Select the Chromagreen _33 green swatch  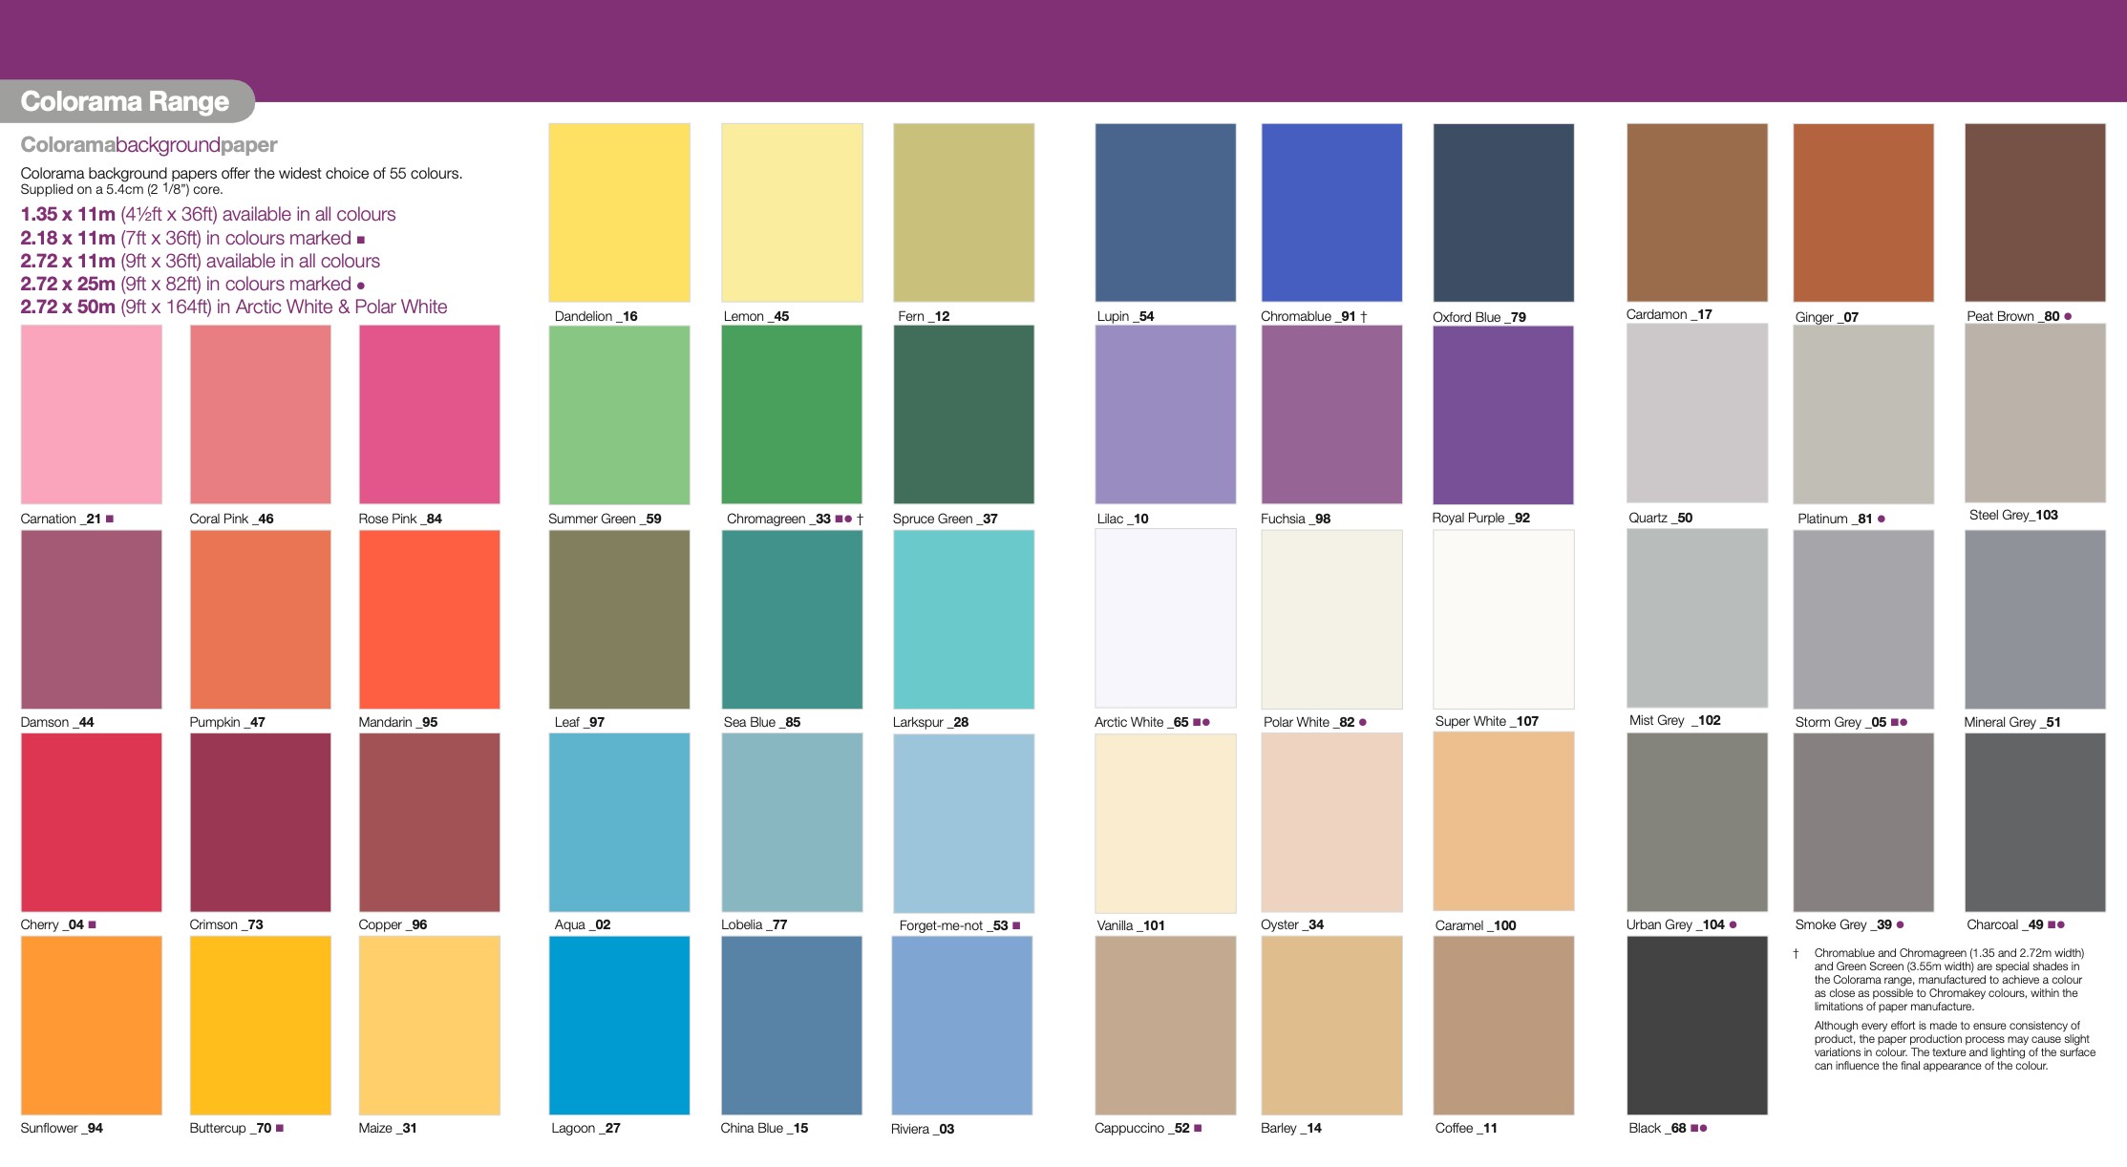[791, 414]
